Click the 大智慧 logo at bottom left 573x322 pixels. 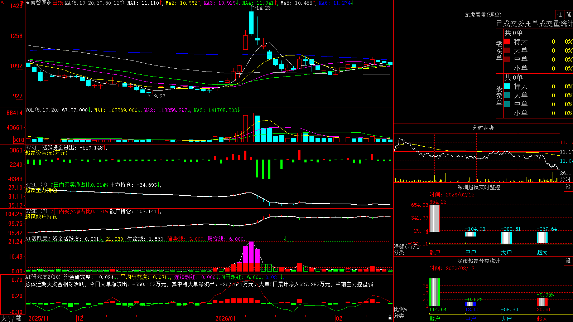point(11,318)
